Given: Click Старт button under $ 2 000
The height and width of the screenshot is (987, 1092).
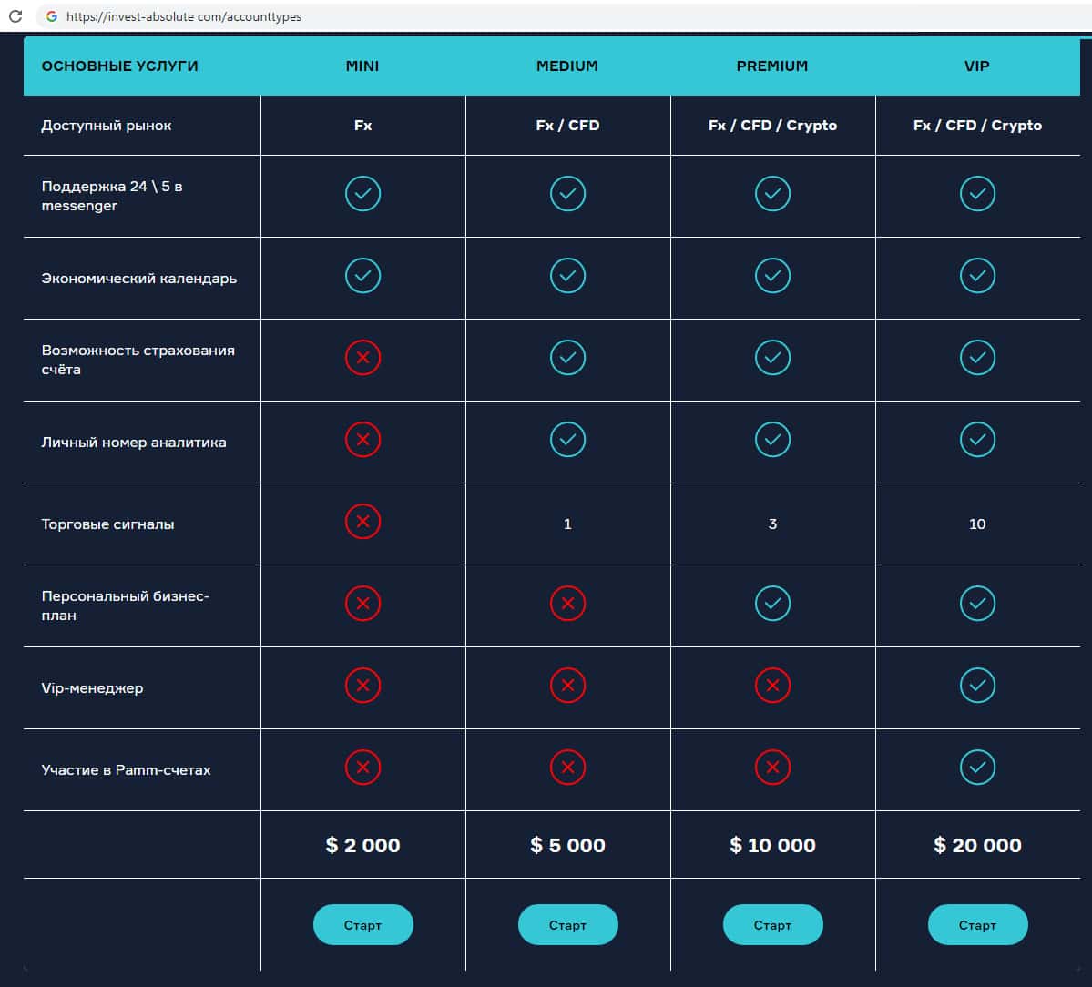Looking at the screenshot, I should coord(362,924).
